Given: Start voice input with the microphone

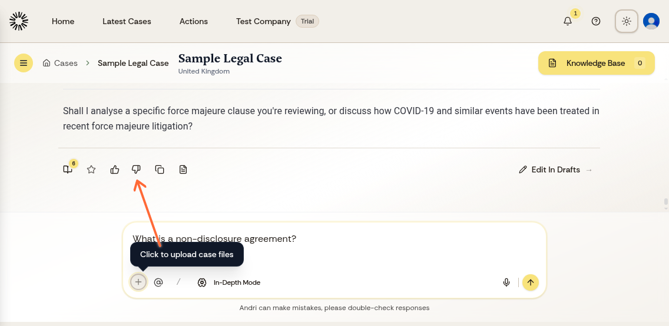Looking at the screenshot, I should (x=506, y=282).
